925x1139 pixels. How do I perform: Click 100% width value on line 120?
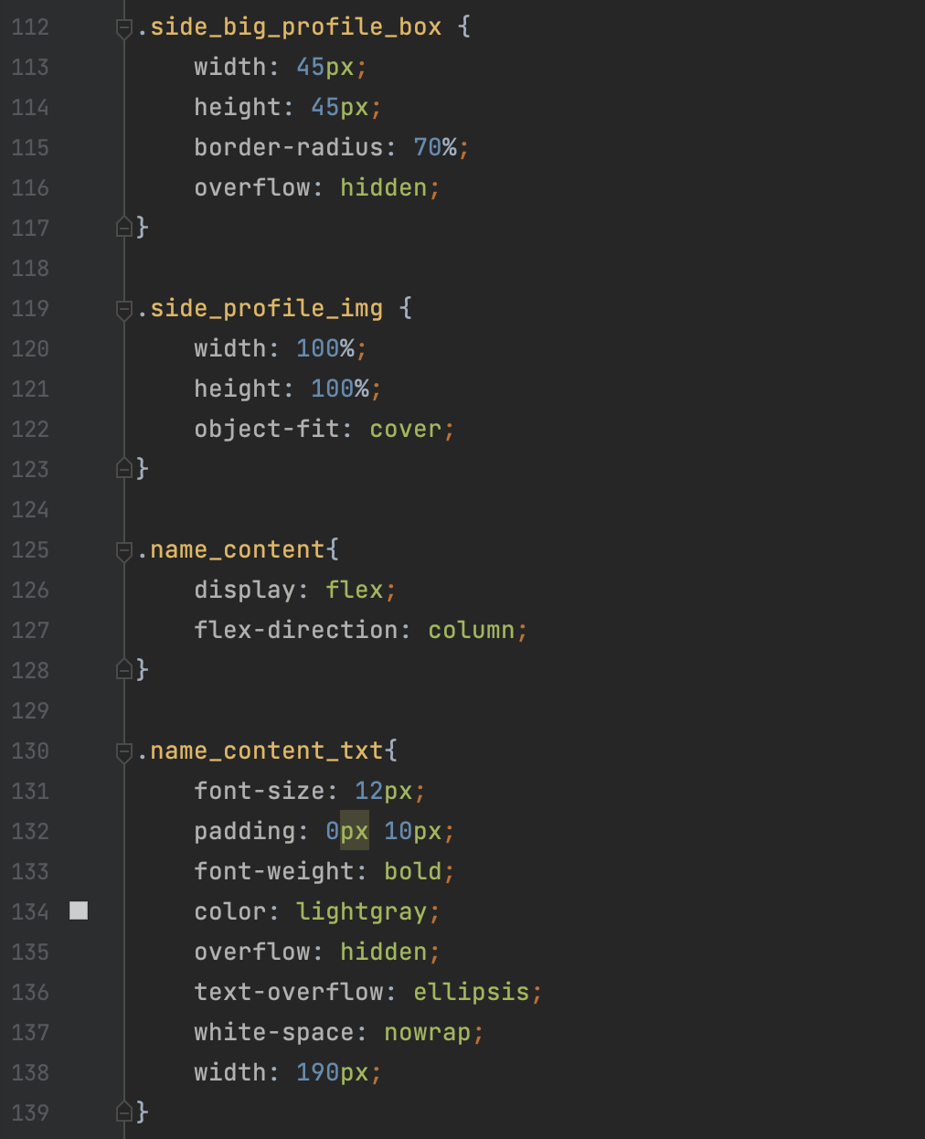325,348
